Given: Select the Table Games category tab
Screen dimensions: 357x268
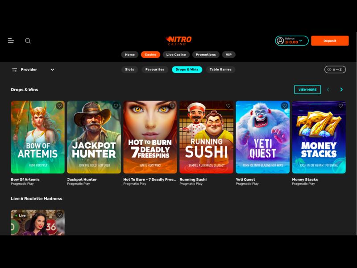Looking at the screenshot, I should click(220, 70).
